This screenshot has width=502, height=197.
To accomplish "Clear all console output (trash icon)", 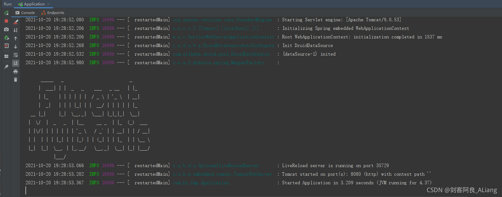I will point(16,80).
